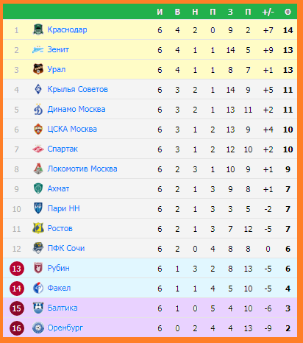
Task: Click the red position badge 16
Action: point(17,328)
